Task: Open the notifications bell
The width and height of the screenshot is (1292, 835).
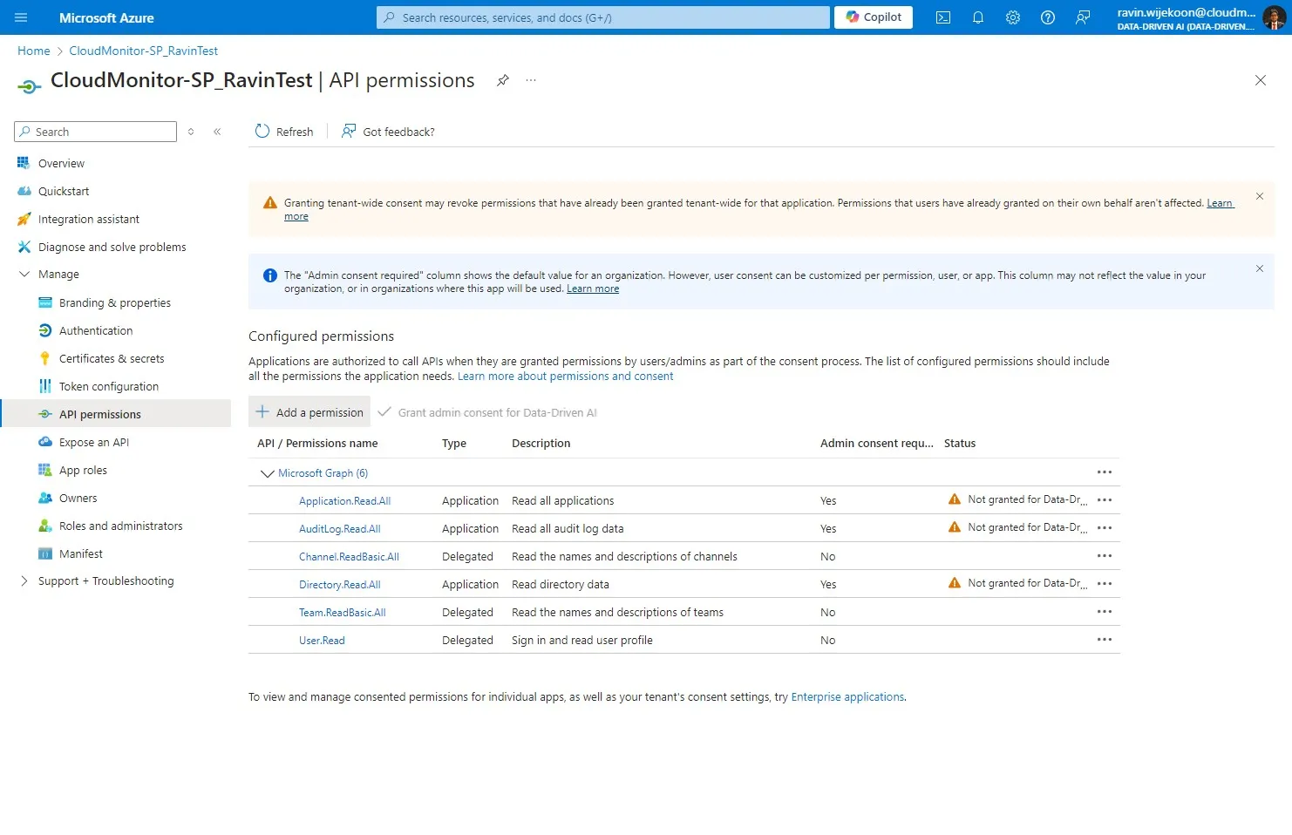Action: pyautogui.click(x=978, y=17)
